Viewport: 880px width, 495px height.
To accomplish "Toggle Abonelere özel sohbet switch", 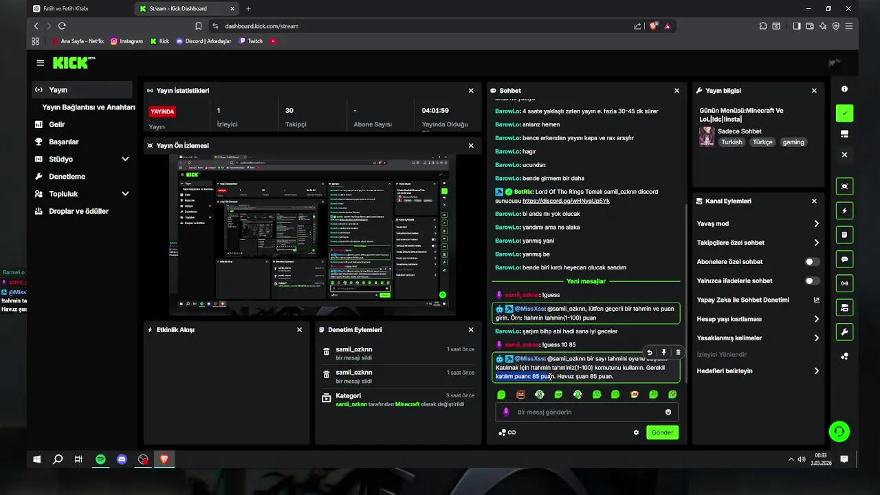I will (813, 262).
